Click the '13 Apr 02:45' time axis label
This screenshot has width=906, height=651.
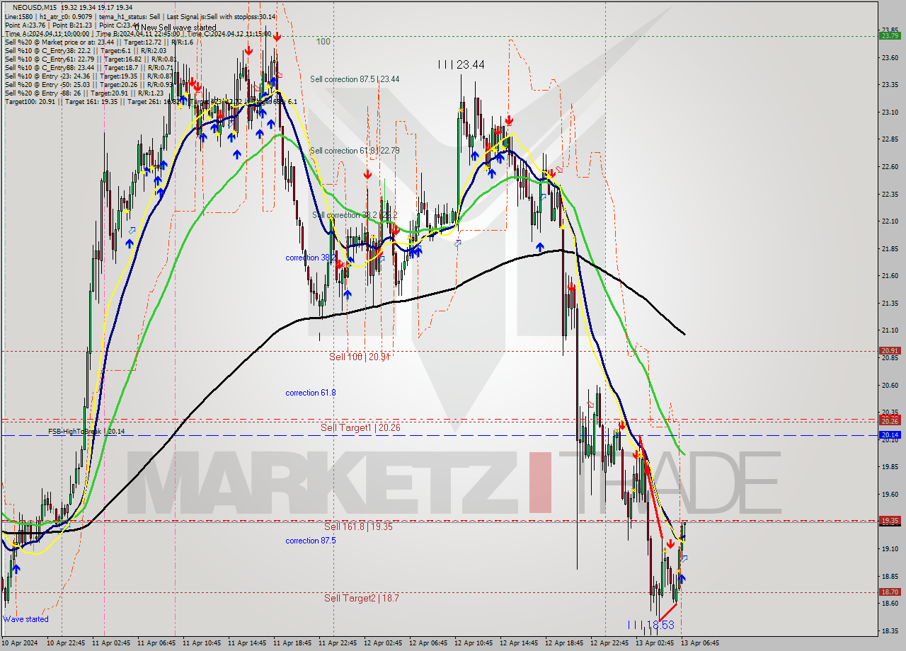click(x=655, y=643)
